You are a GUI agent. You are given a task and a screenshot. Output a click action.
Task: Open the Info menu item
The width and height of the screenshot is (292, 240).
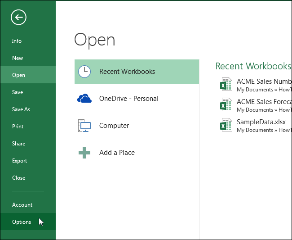[28, 41]
